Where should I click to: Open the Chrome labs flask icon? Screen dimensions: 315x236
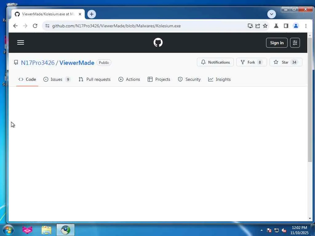pyautogui.click(x=276, y=26)
